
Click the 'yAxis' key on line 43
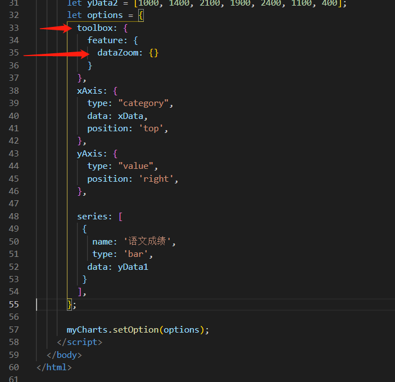[x=90, y=154]
